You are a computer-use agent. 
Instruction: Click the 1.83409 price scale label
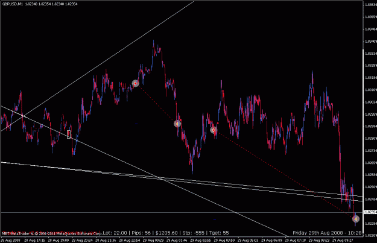click(371, 42)
